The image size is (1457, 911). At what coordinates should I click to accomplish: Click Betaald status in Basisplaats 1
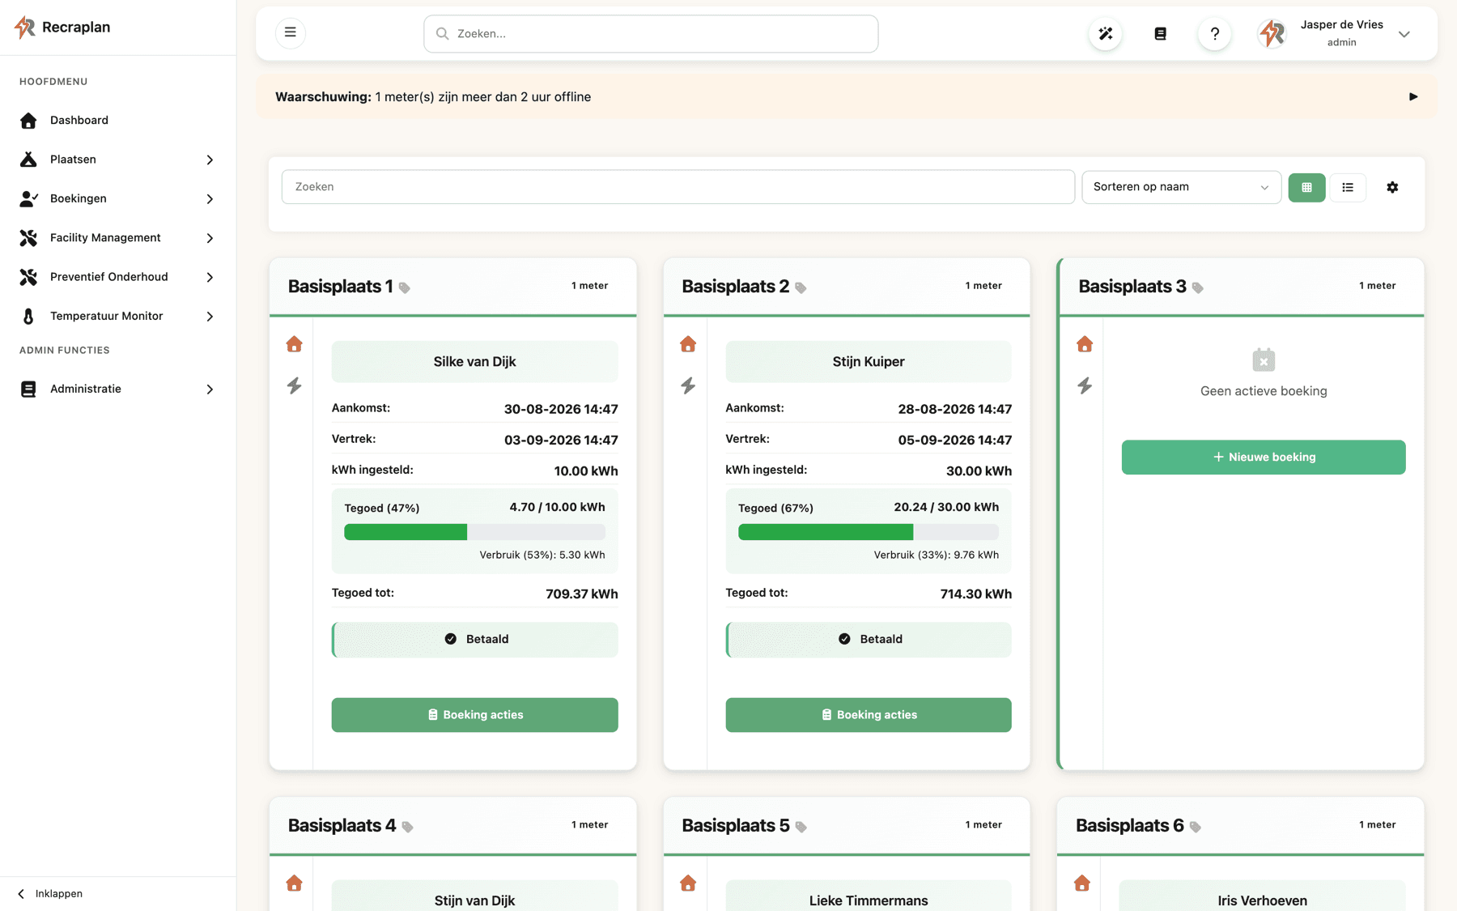pyautogui.click(x=474, y=640)
